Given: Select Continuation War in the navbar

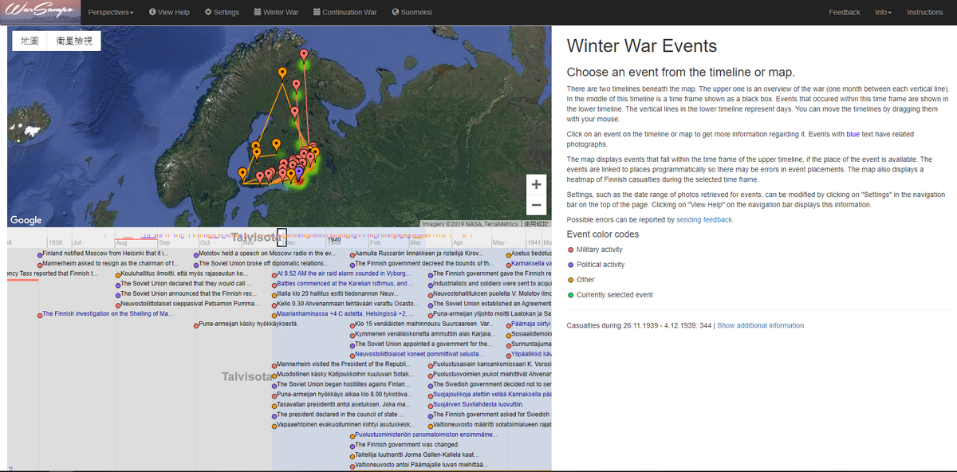Looking at the screenshot, I should pos(345,13).
